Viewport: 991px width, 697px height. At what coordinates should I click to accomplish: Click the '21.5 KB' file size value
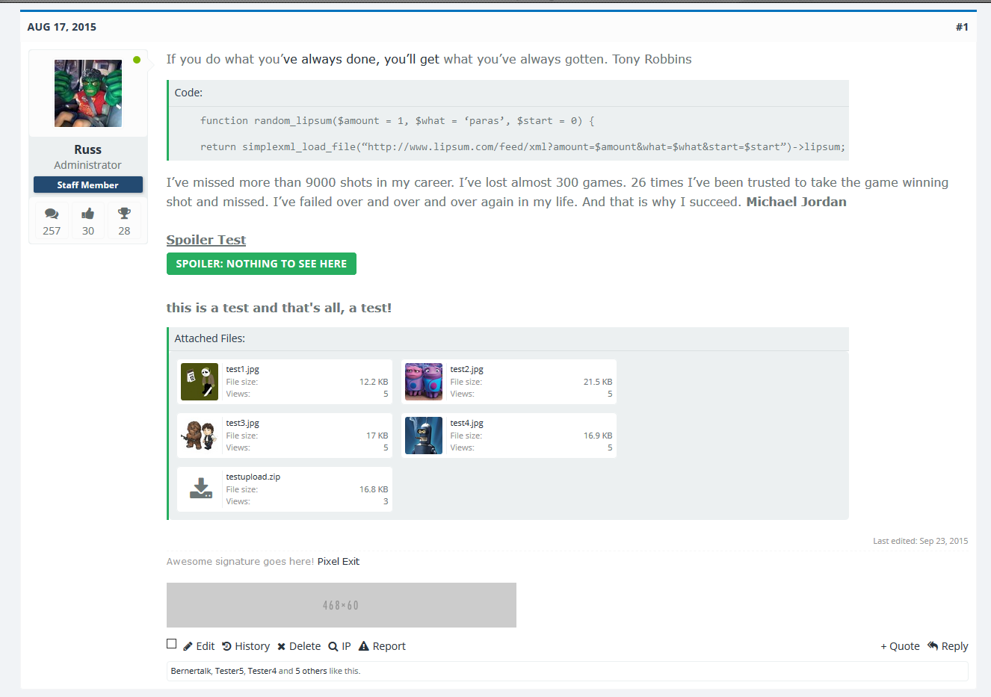point(598,382)
